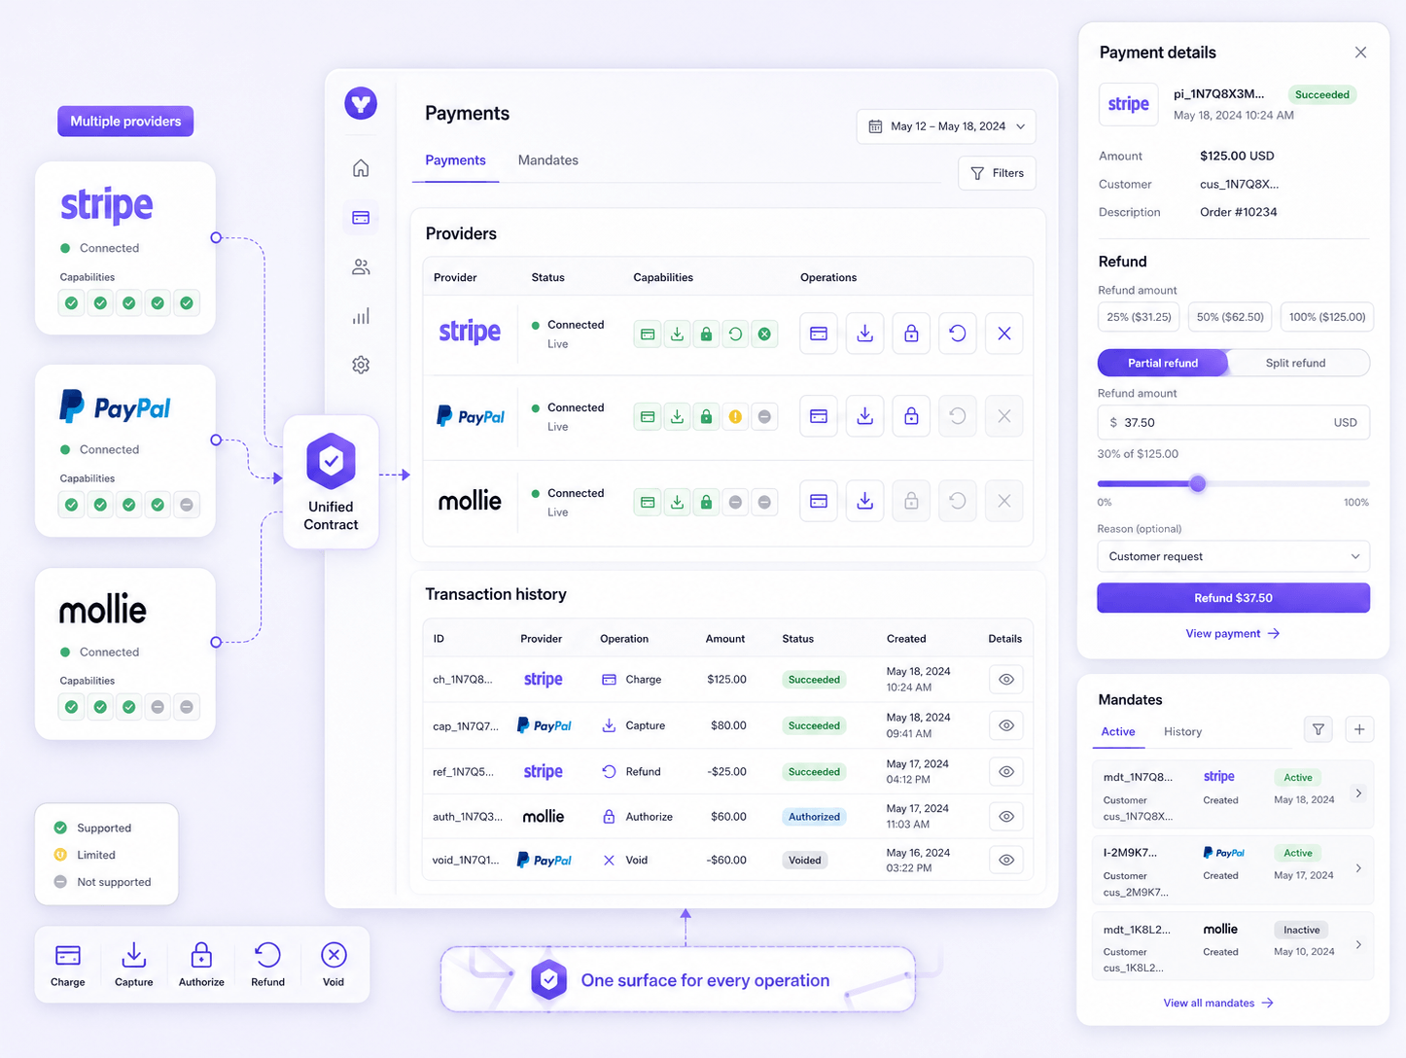Select the Active tab under Mandates
The image size is (1406, 1058).
click(x=1118, y=731)
